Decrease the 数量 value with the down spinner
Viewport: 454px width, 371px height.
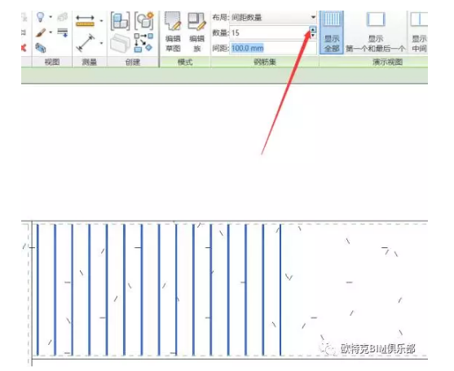tap(313, 36)
